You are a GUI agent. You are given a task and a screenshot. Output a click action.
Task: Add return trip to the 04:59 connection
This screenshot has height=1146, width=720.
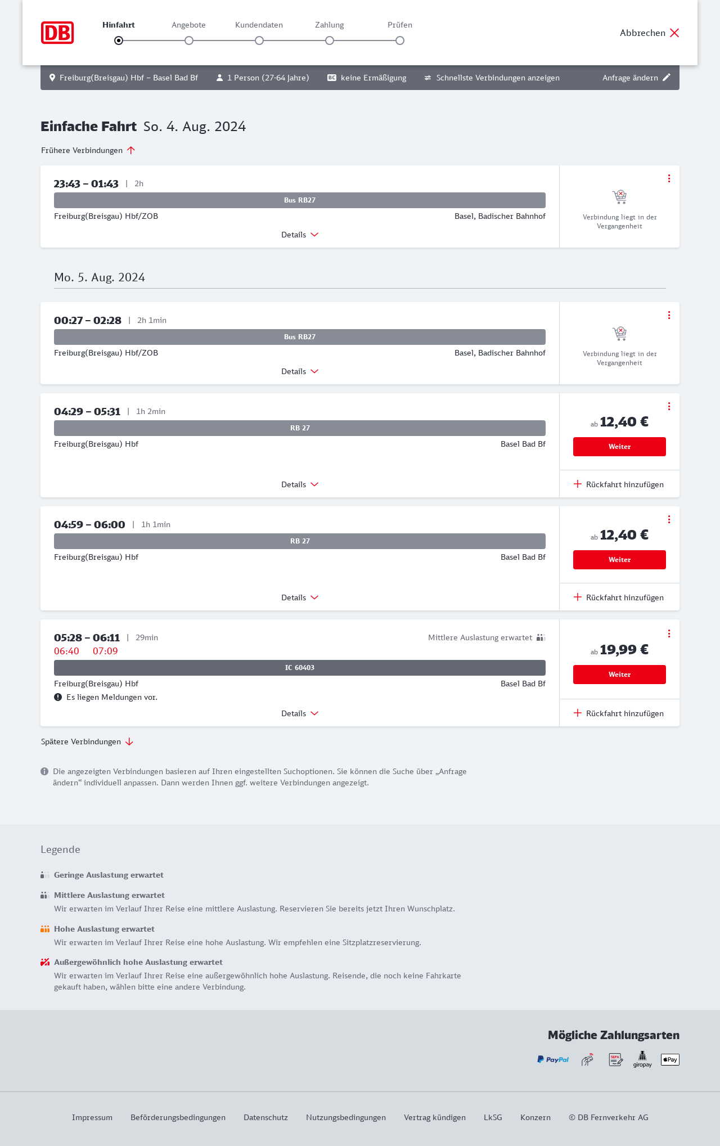pos(619,597)
